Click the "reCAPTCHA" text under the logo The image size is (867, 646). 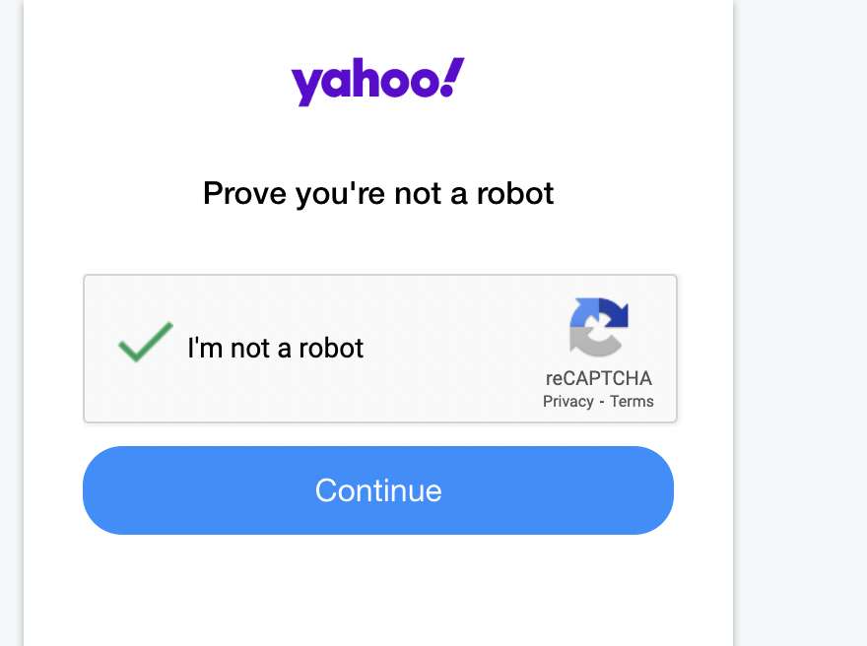click(598, 378)
